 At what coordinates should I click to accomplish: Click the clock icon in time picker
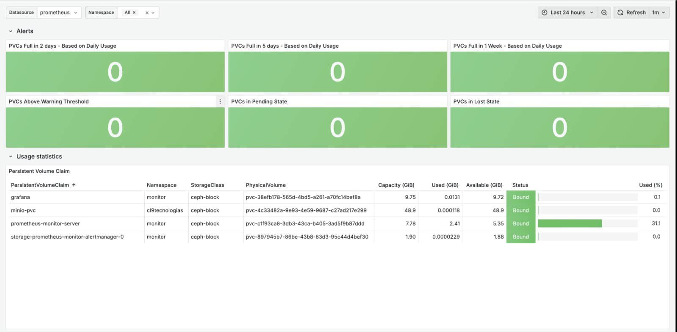[545, 13]
